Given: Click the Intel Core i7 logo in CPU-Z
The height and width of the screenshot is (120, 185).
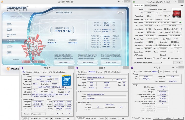Looking at the screenshot, I should (x=66, y=80).
